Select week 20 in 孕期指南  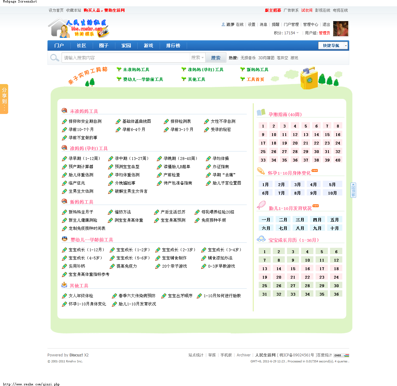(x=295, y=143)
